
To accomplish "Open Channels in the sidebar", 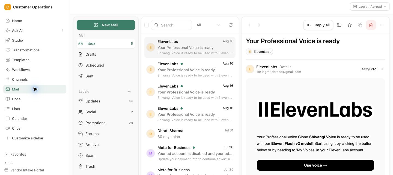I will click(x=35, y=79).
